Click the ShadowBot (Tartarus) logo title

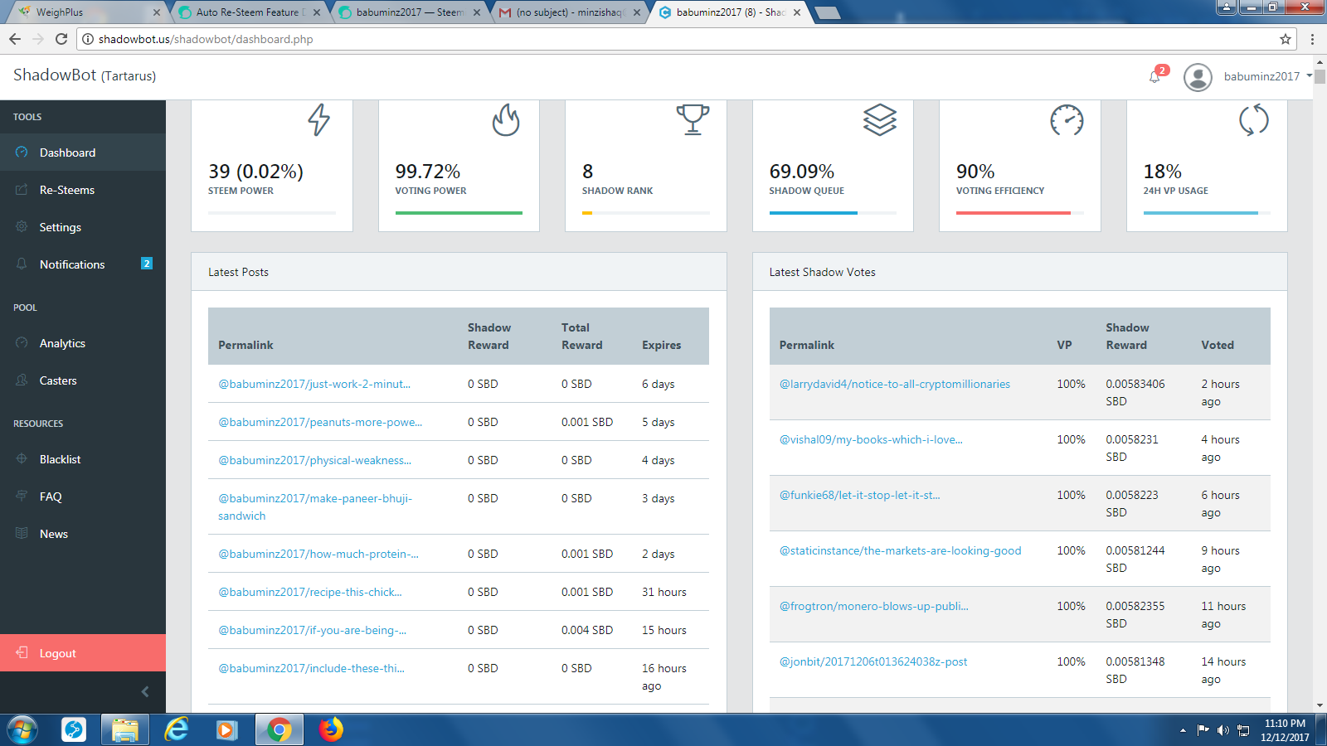click(85, 75)
